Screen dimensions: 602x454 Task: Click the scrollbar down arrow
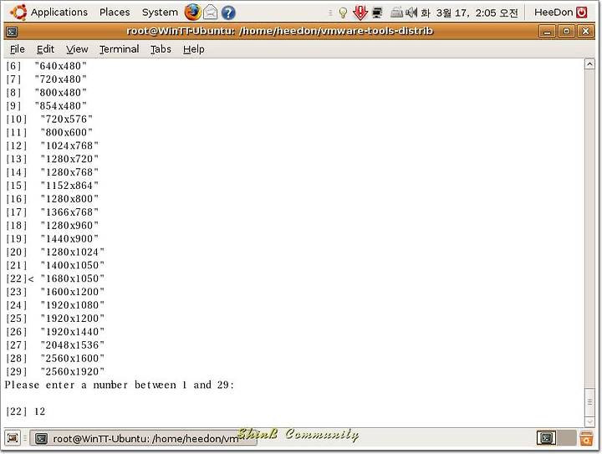click(589, 421)
